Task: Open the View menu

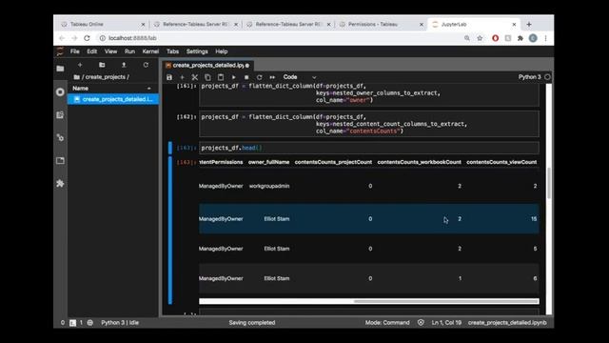Action: (x=110, y=51)
